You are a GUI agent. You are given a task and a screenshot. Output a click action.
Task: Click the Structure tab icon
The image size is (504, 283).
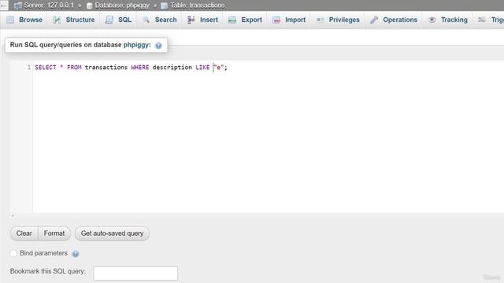[57, 20]
